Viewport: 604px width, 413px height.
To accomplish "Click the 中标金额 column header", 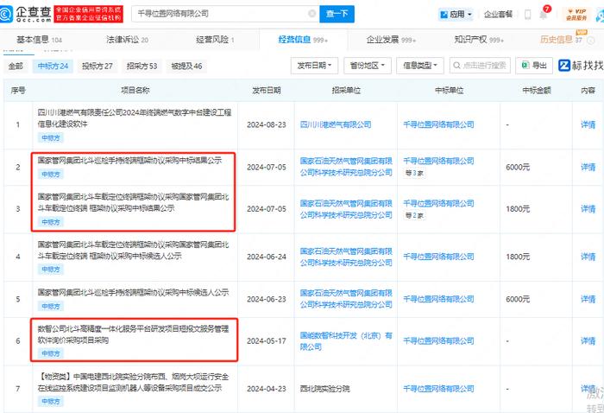I will pyautogui.click(x=537, y=90).
